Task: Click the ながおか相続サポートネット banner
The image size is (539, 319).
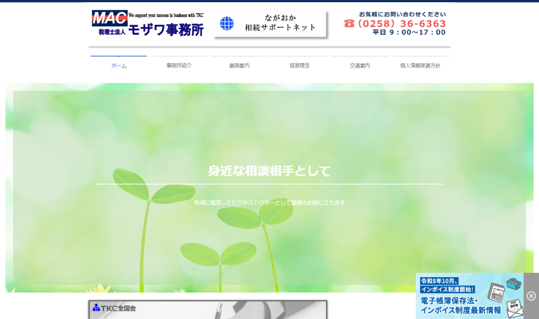Action: tap(271, 24)
